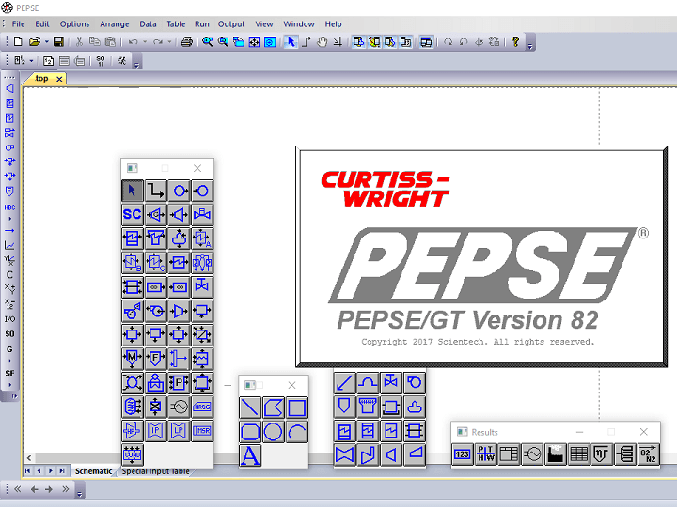Select the COND condenser component icon
The width and height of the screenshot is (677, 507).
tap(133, 454)
